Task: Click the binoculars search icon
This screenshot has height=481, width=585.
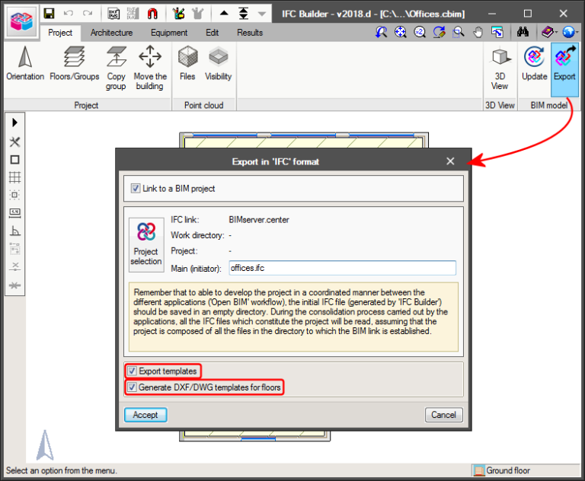Action: click(523, 32)
